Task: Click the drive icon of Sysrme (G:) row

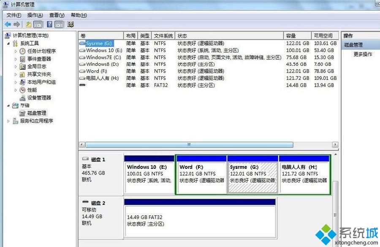Action: coord(82,43)
